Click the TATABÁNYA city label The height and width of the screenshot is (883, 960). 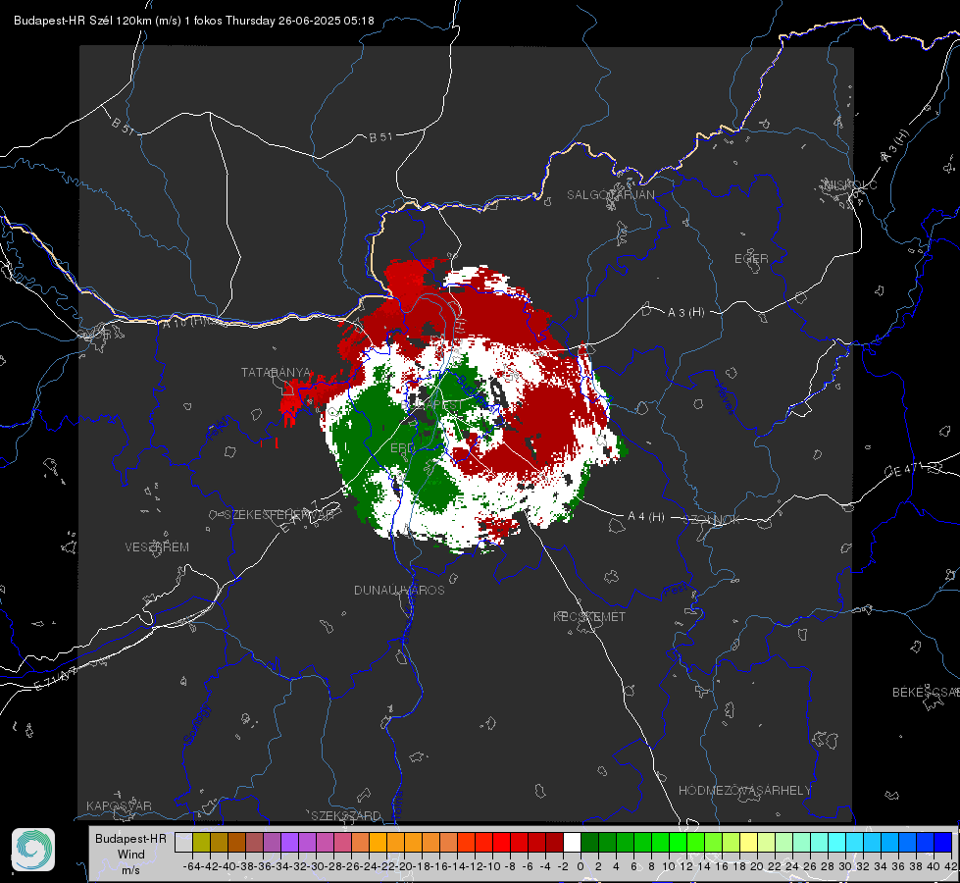point(277,373)
